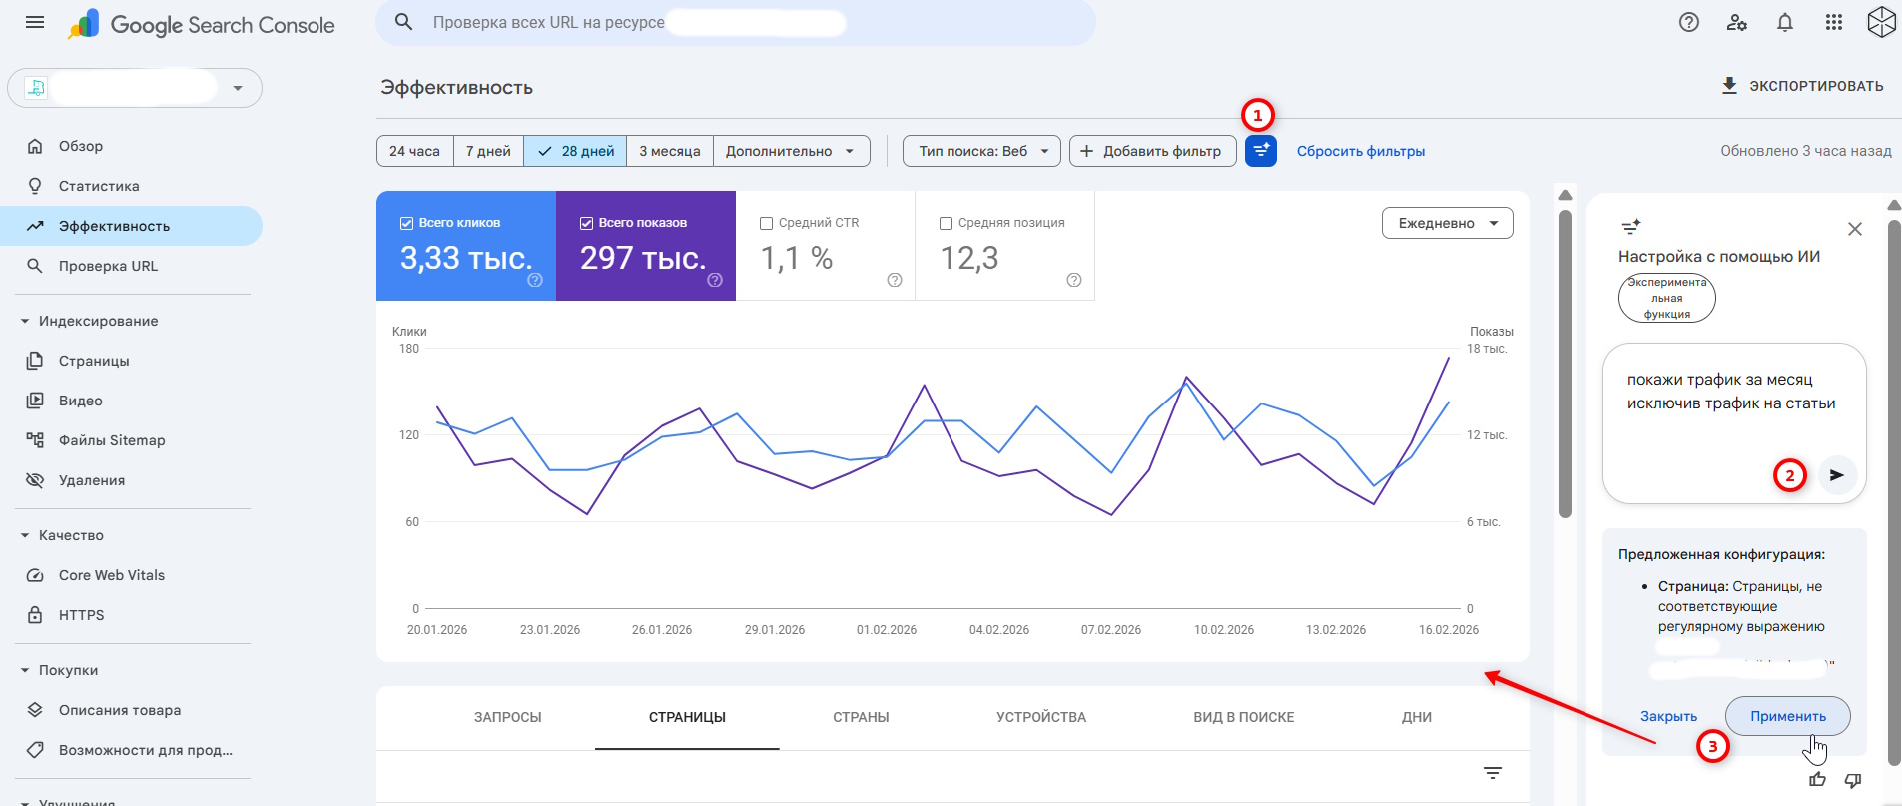The height and width of the screenshot is (806, 1902).
Task: Send the AI prompt with arrow button
Action: [1836, 475]
